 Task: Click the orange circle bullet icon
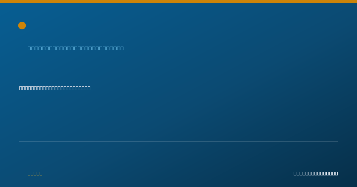(x=22, y=26)
